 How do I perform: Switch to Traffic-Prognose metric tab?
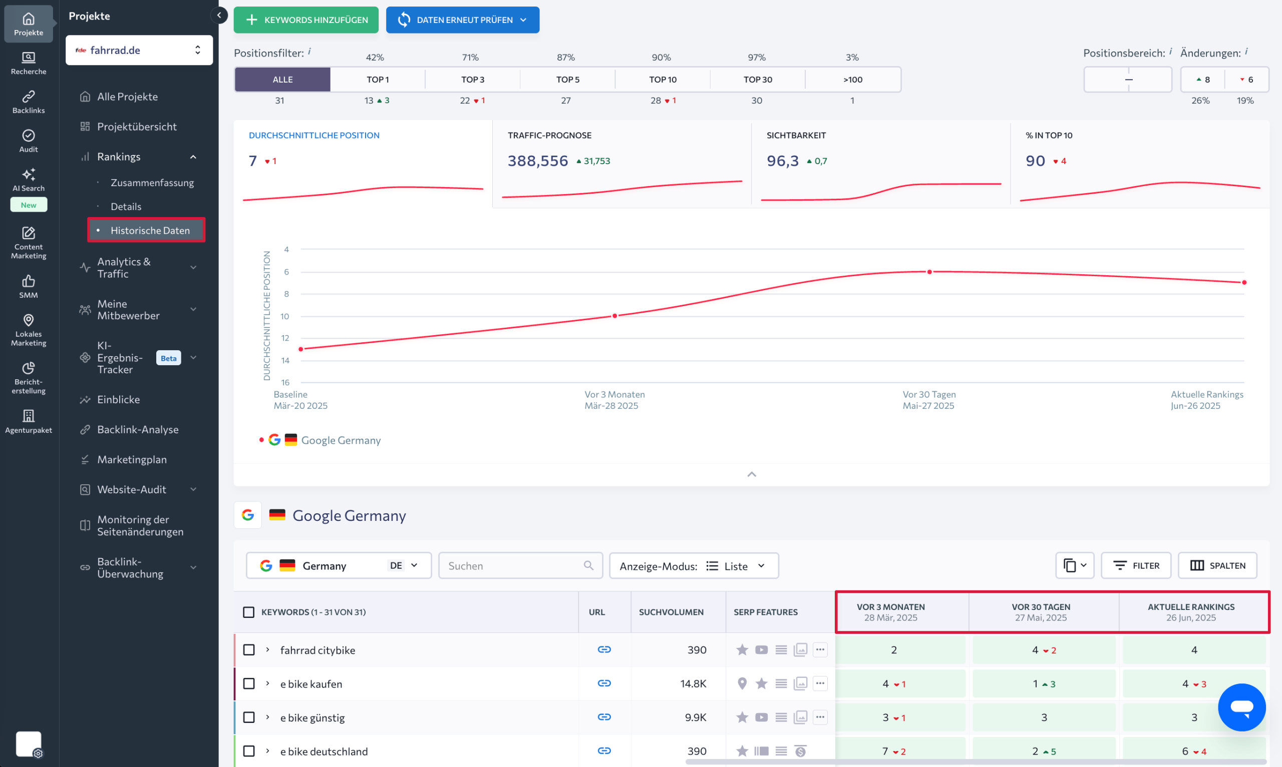coord(621,164)
